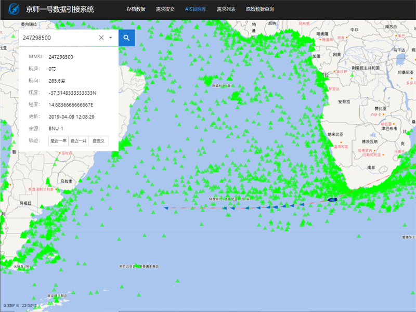Expand the search box dropdown arrow
The width and height of the screenshot is (416, 312).
pyautogui.click(x=111, y=38)
